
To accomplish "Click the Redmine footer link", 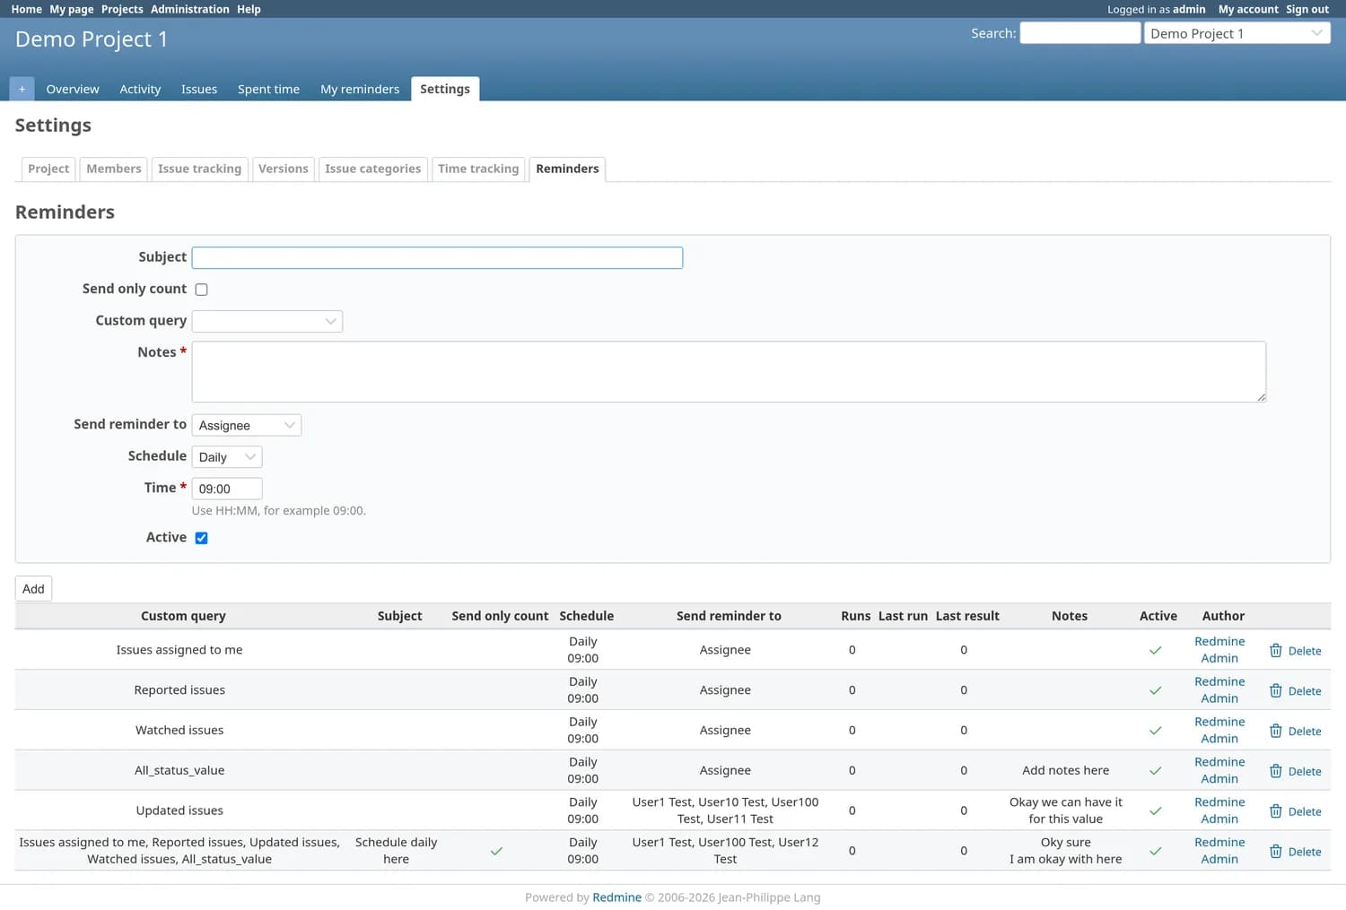I will 616,897.
